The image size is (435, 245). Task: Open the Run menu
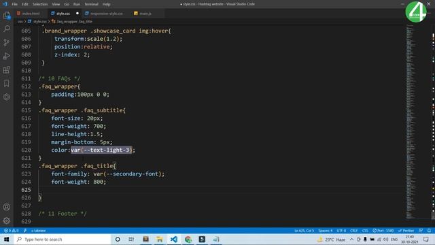77,4
